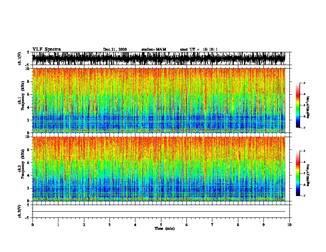Click the ch.2 color scale "log(PSD)" label

tap(308, 175)
